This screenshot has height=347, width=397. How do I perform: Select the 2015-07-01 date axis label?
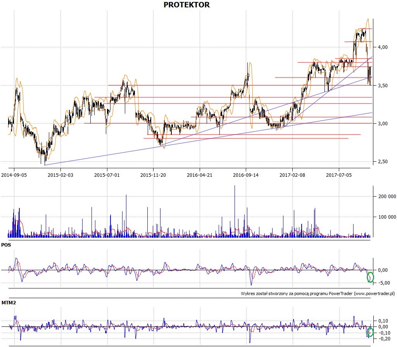coord(107,175)
